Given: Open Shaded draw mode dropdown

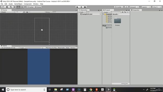Looking at the screenshot, I should click(8, 12).
